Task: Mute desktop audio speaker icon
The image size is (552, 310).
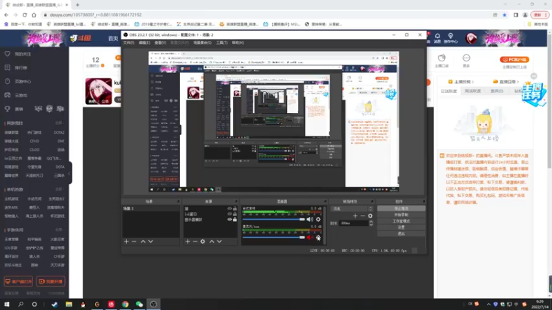Action: (x=309, y=219)
